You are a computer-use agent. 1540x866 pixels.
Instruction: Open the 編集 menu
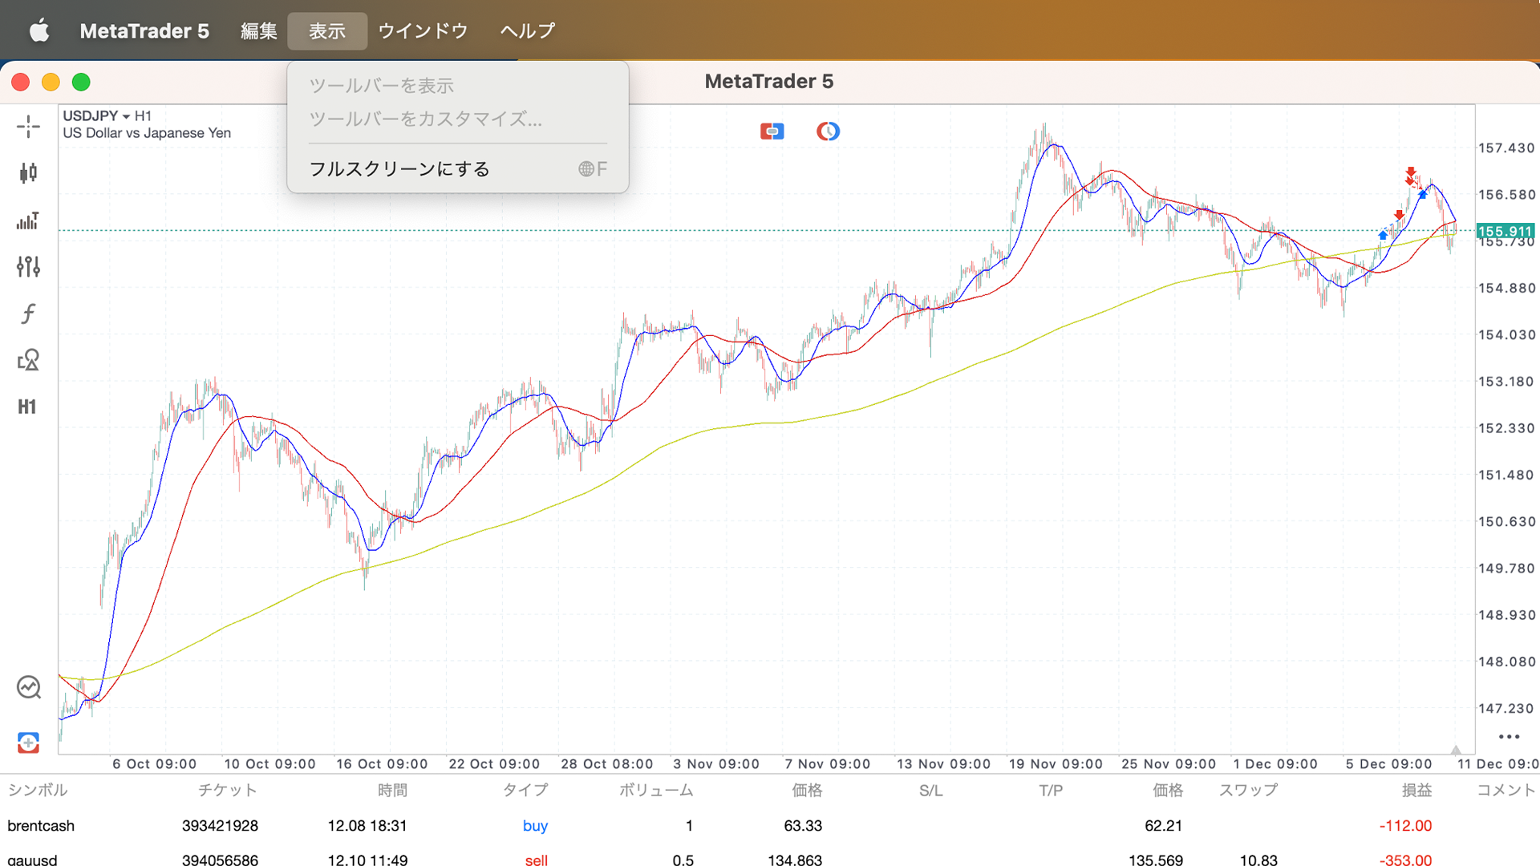258,31
